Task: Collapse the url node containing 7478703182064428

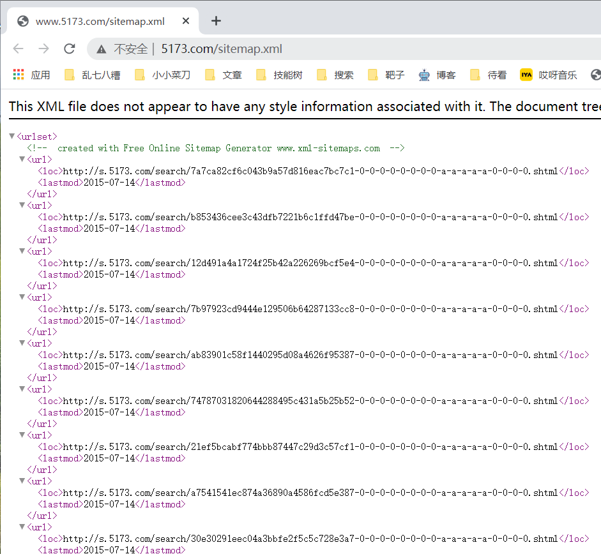Action: pyautogui.click(x=22, y=389)
